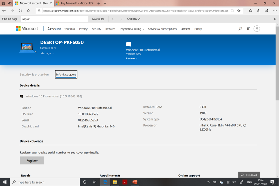Toggle reading view icon in address bar
The image size is (279, 186).
click(232, 11)
